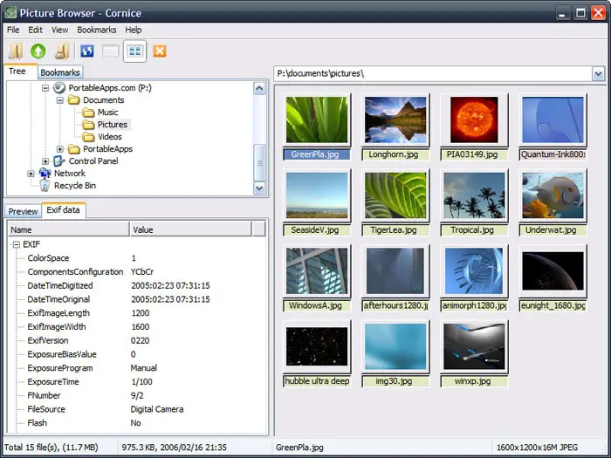Click the blank detail view toolbar icon
611x458 pixels.
click(x=111, y=51)
